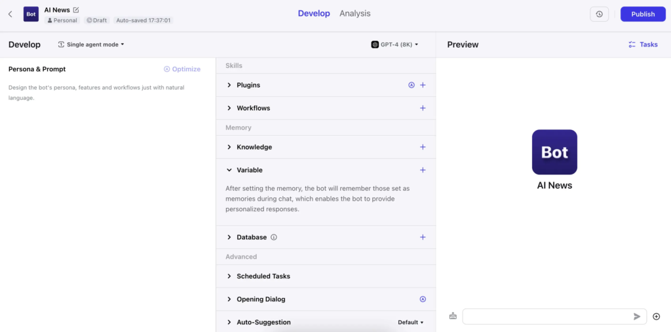Add a database with plus icon
The width and height of the screenshot is (671, 332).
pyautogui.click(x=423, y=237)
